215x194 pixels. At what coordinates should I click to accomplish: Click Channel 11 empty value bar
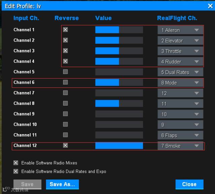pyautogui.click(x=119, y=135)
